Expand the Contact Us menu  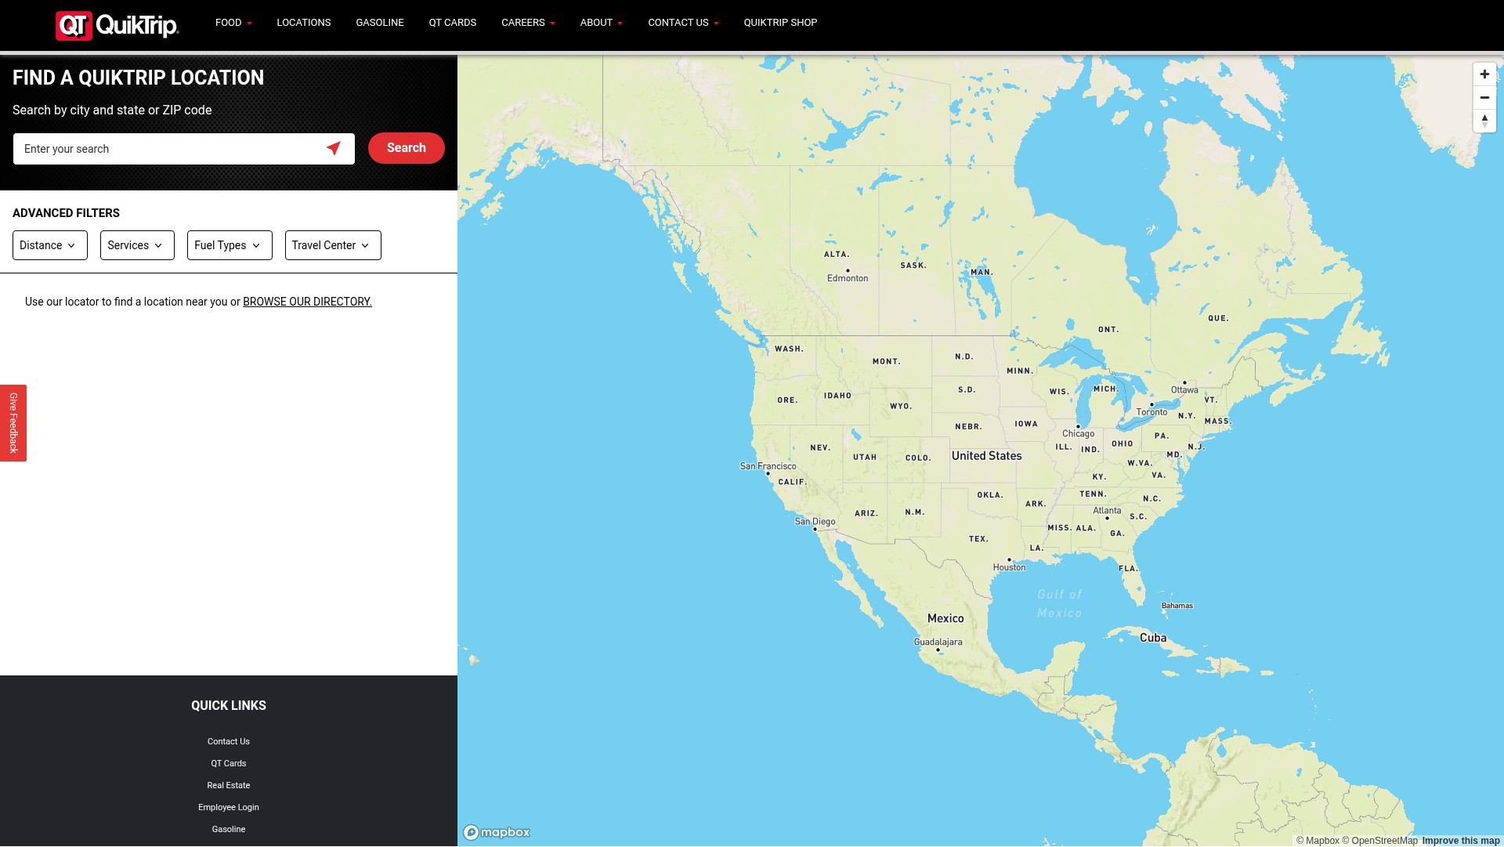pos(683,23)
